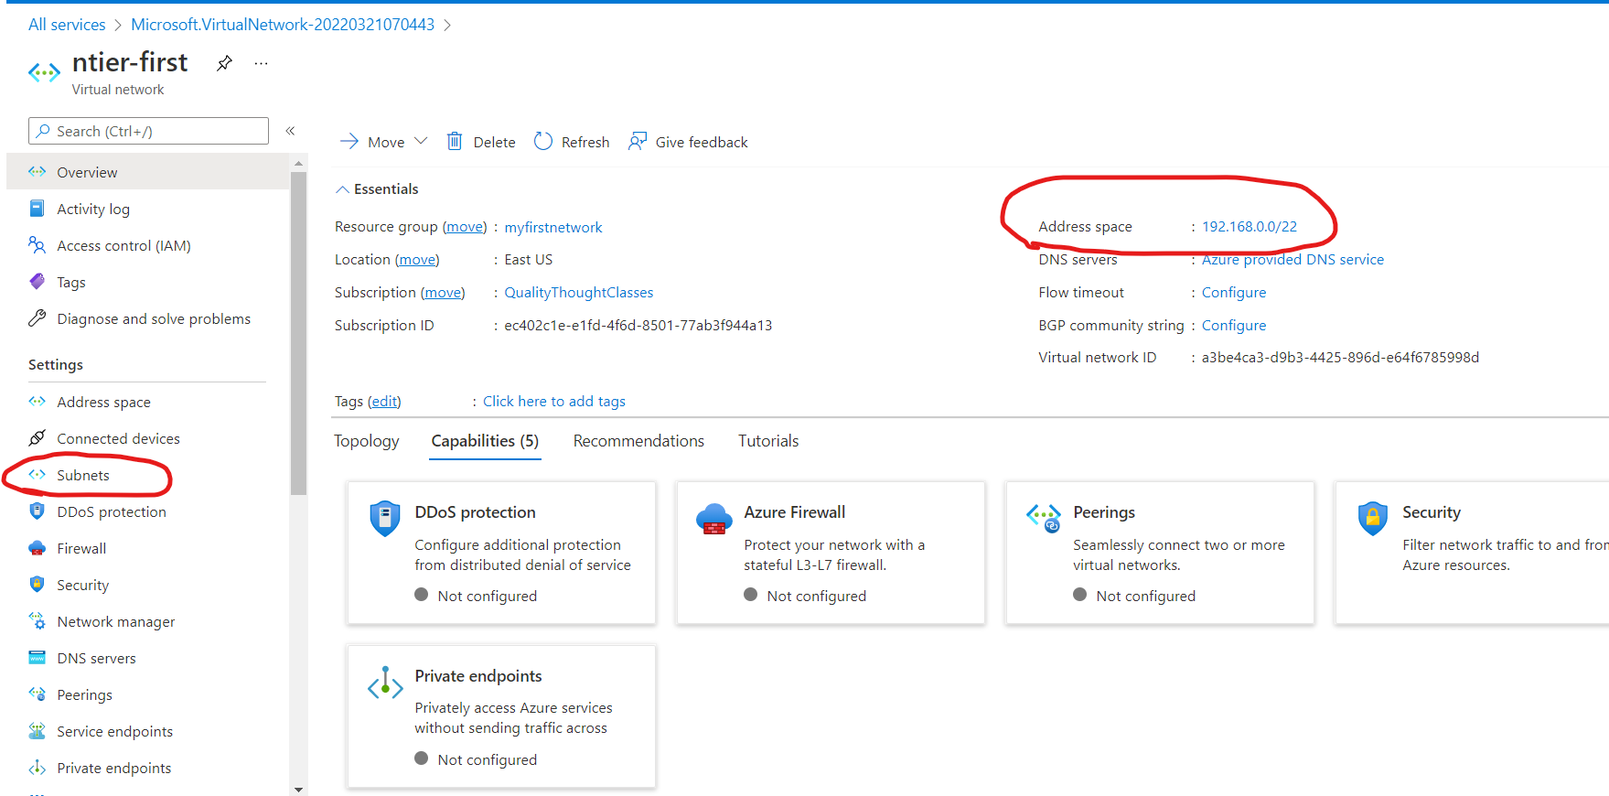The width and height of the screenshot is (1609, 796).
Task: Click Configure next to Flow timeout
Action: pos(1233,293)
